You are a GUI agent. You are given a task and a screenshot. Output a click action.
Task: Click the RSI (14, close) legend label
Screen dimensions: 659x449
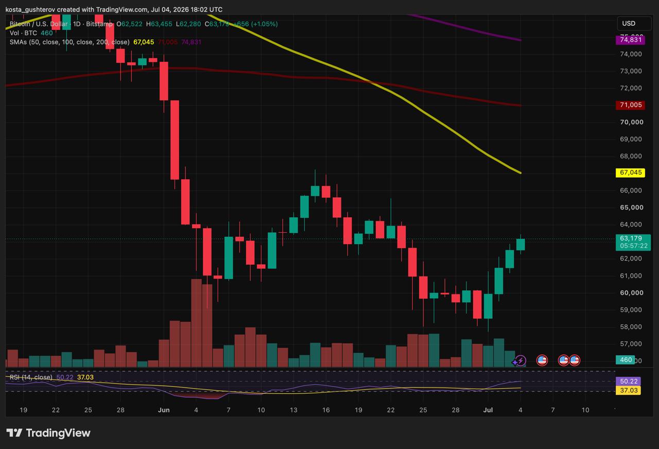pos(31,377)
